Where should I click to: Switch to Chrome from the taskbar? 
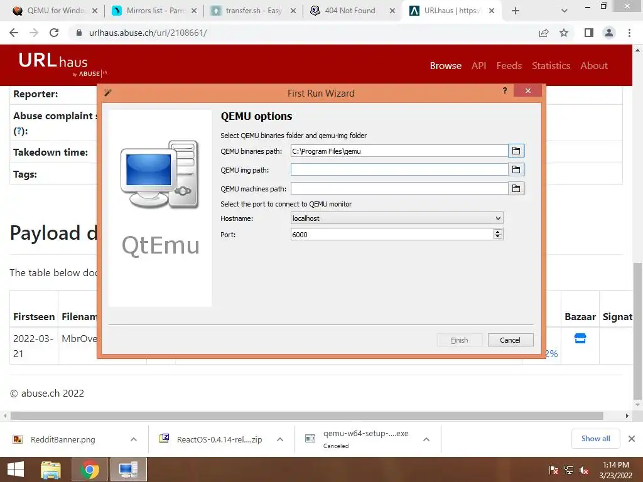89,469
